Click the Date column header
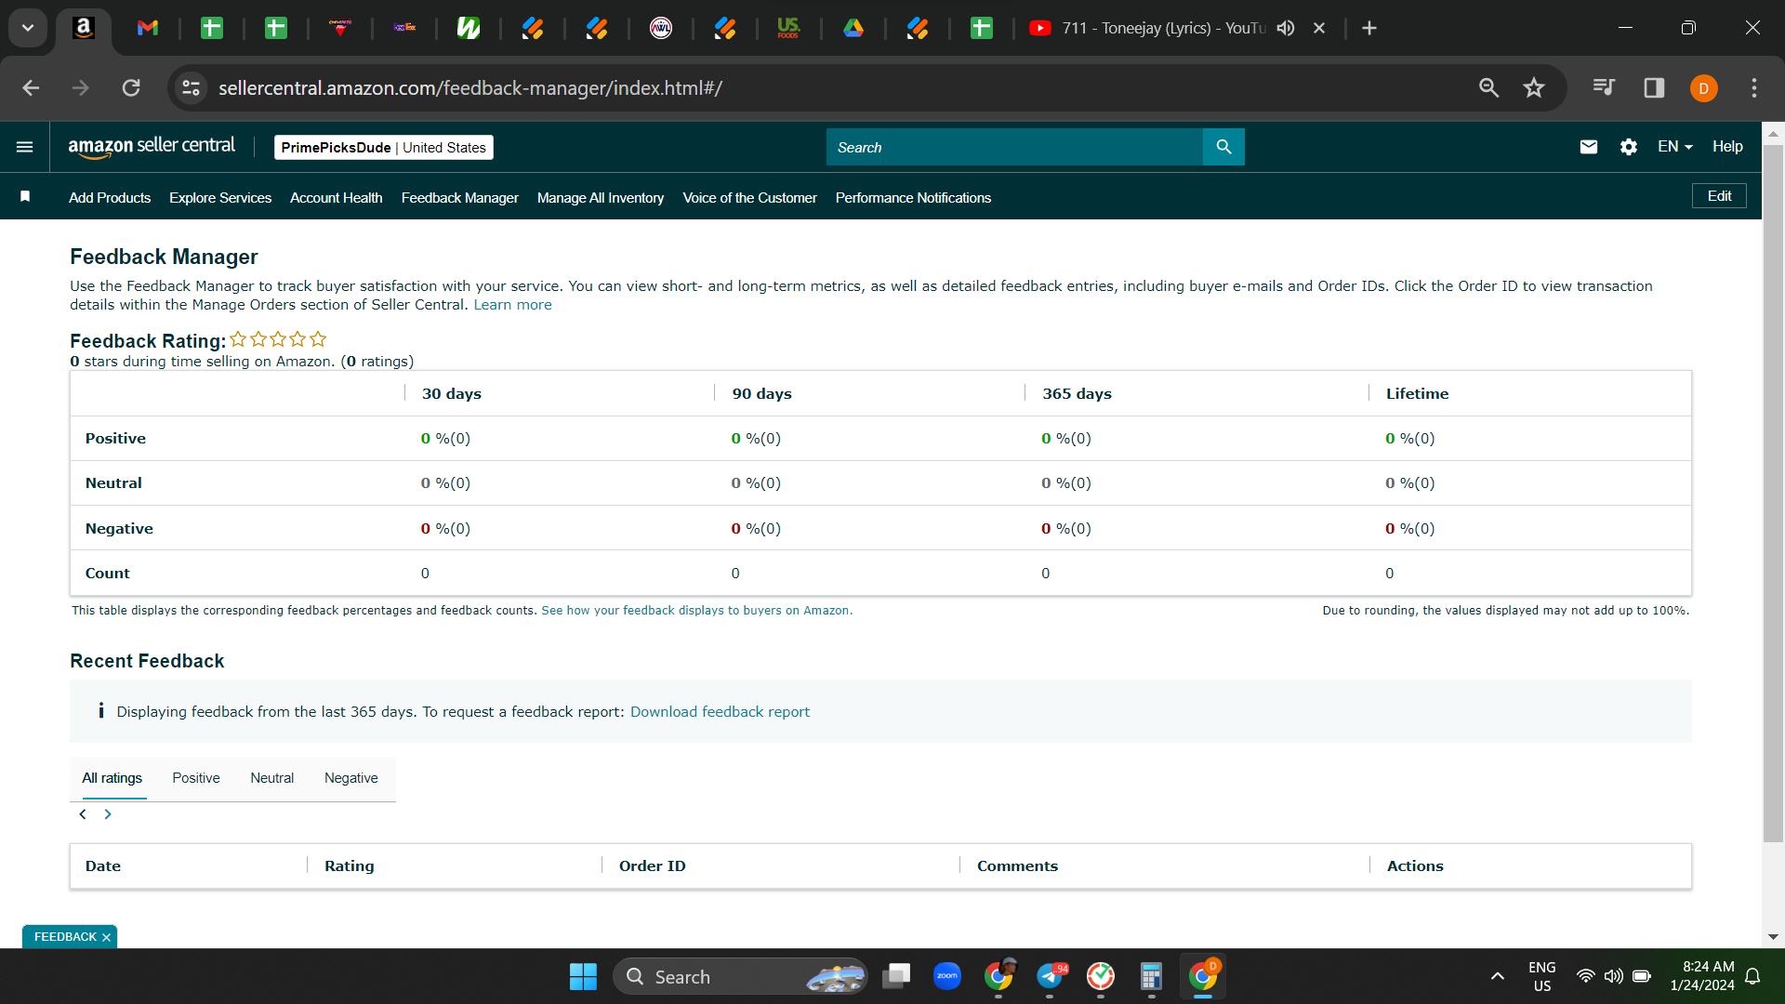Viewport: 1785px width, 1004px height. point(103,866)
